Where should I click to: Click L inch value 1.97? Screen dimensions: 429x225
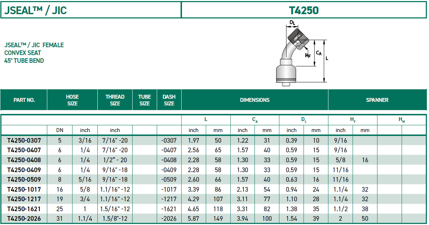[193, 141]
